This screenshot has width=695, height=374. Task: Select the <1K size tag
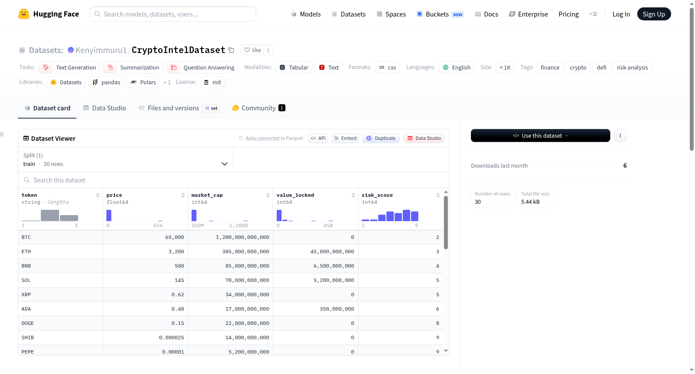505,67
